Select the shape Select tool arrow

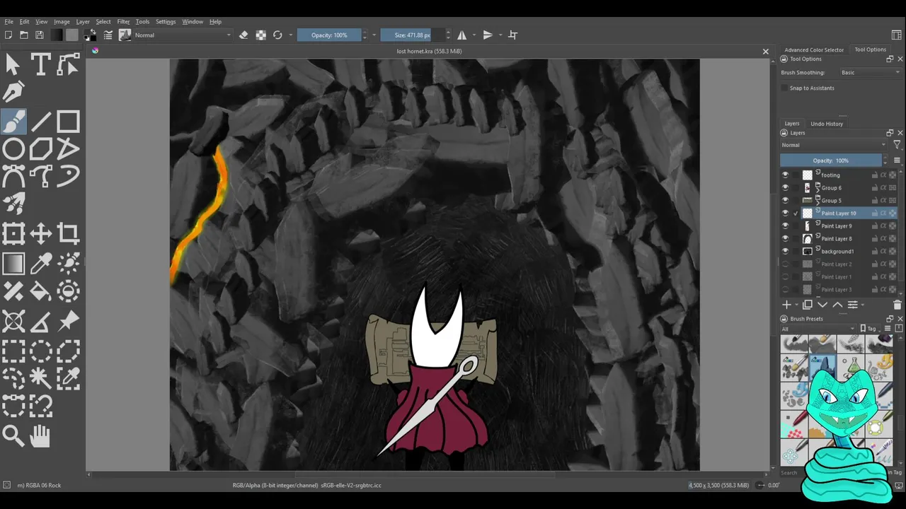coord(13,65)
